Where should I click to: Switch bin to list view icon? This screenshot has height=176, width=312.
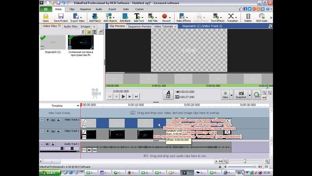[x=94, y=31]
